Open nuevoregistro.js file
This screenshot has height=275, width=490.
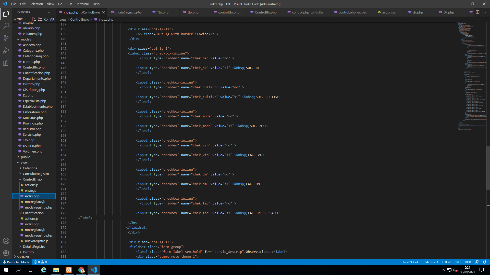pos(36,241)
